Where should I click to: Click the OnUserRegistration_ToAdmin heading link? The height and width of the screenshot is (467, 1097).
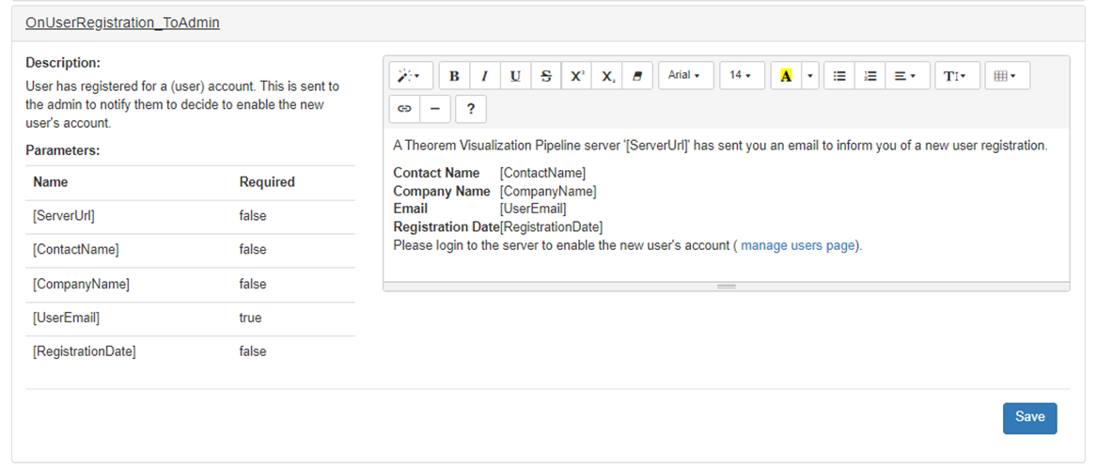point(122,23)
